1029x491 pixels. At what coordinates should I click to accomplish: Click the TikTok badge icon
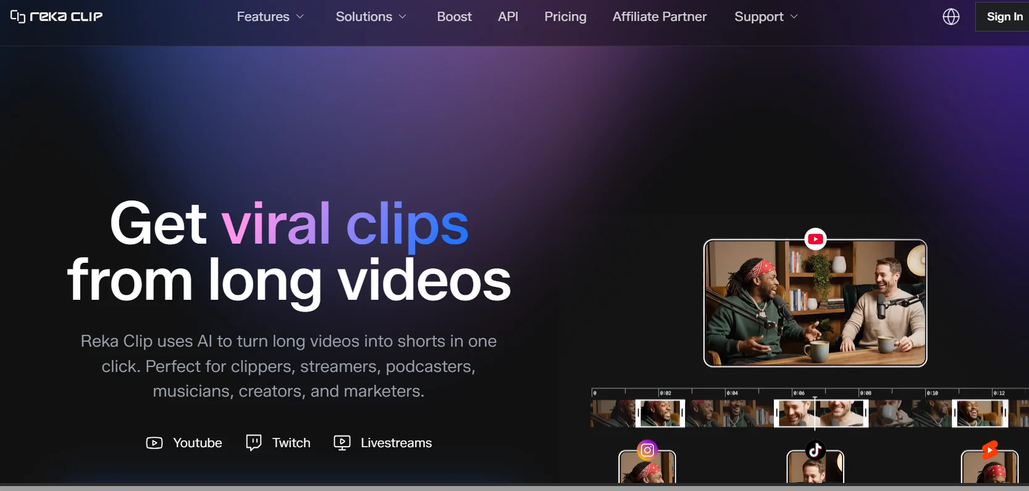pyautogui.click(x=815, y=450)
